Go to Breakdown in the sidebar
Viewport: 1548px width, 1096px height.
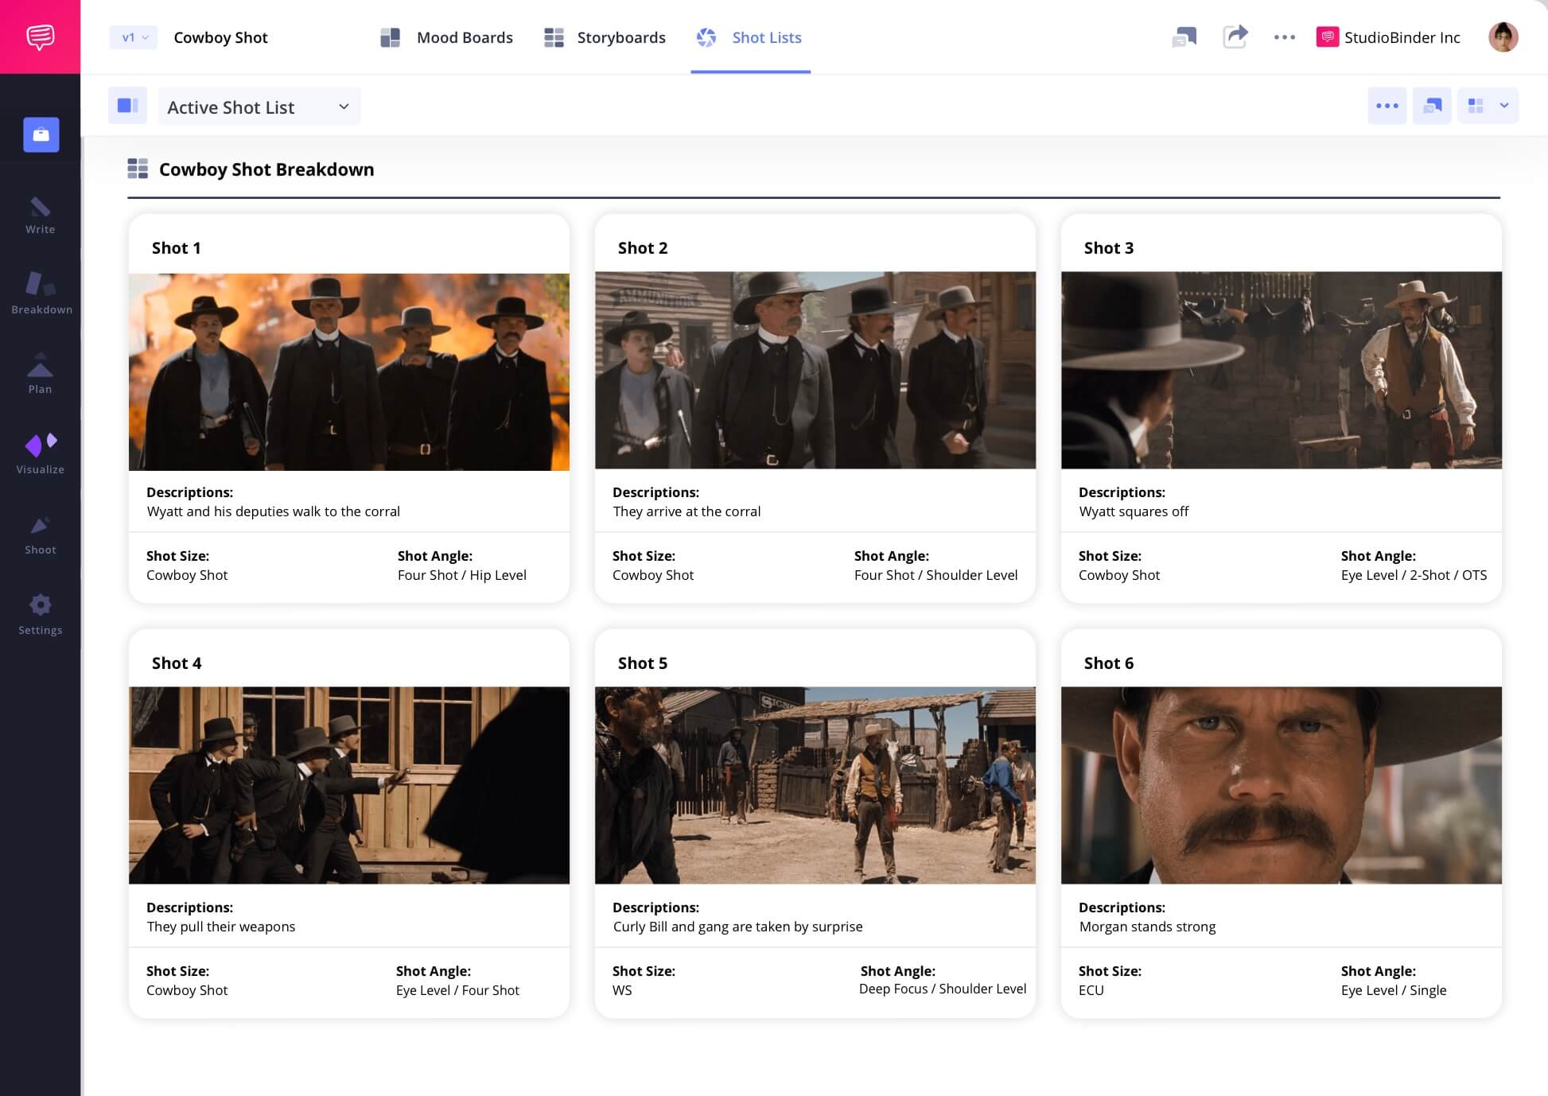41,293
